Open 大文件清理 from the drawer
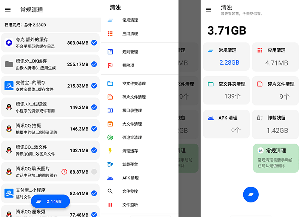 [x=140, y=124]
